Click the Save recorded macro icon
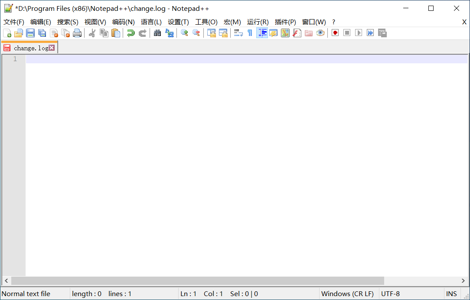The height and width of the screenshot is (300, 470). [382, 33]
